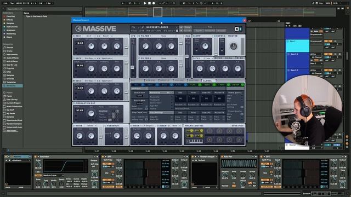Click the OSC1 filter routing fader
351x197 pixels.
click(x=126, y=47)
